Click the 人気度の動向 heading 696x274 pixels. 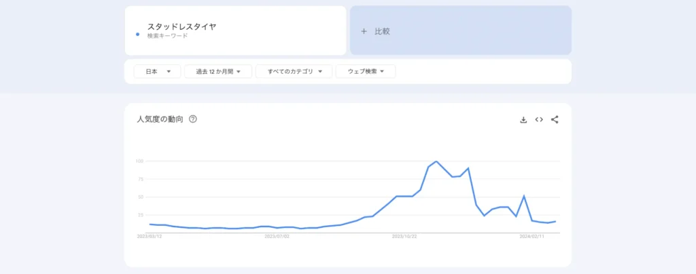(160, 119)
